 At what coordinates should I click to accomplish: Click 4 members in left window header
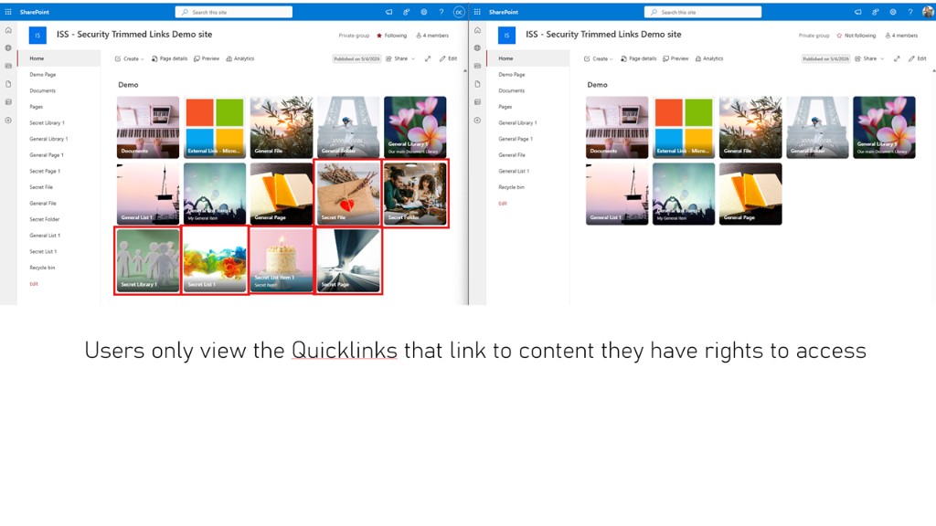432,36
